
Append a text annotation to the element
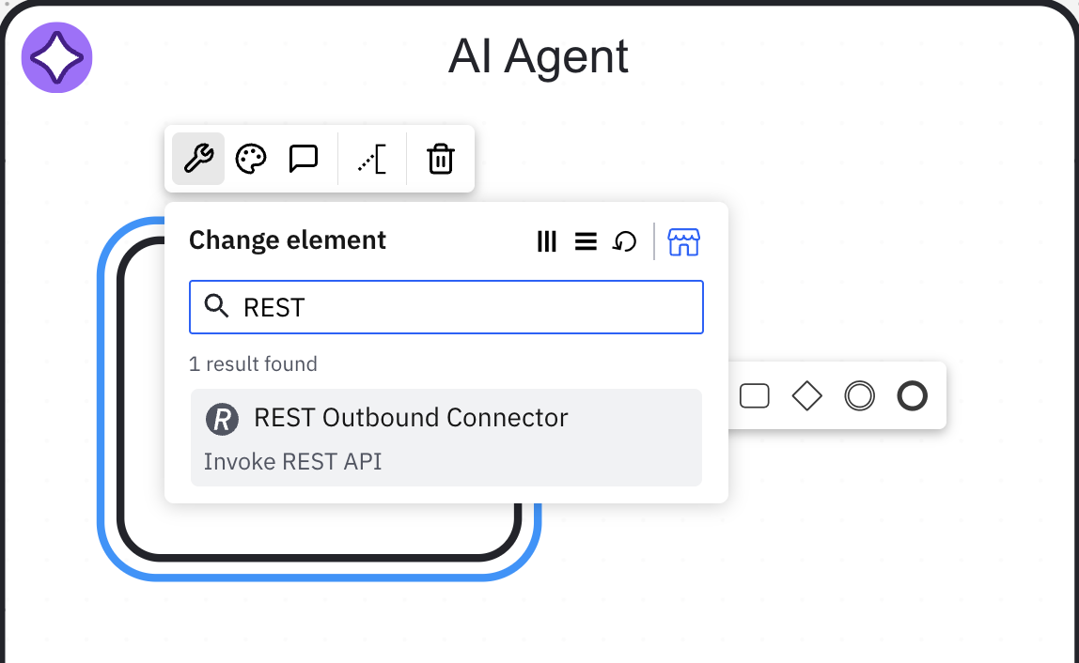click(x=372, y=159)
